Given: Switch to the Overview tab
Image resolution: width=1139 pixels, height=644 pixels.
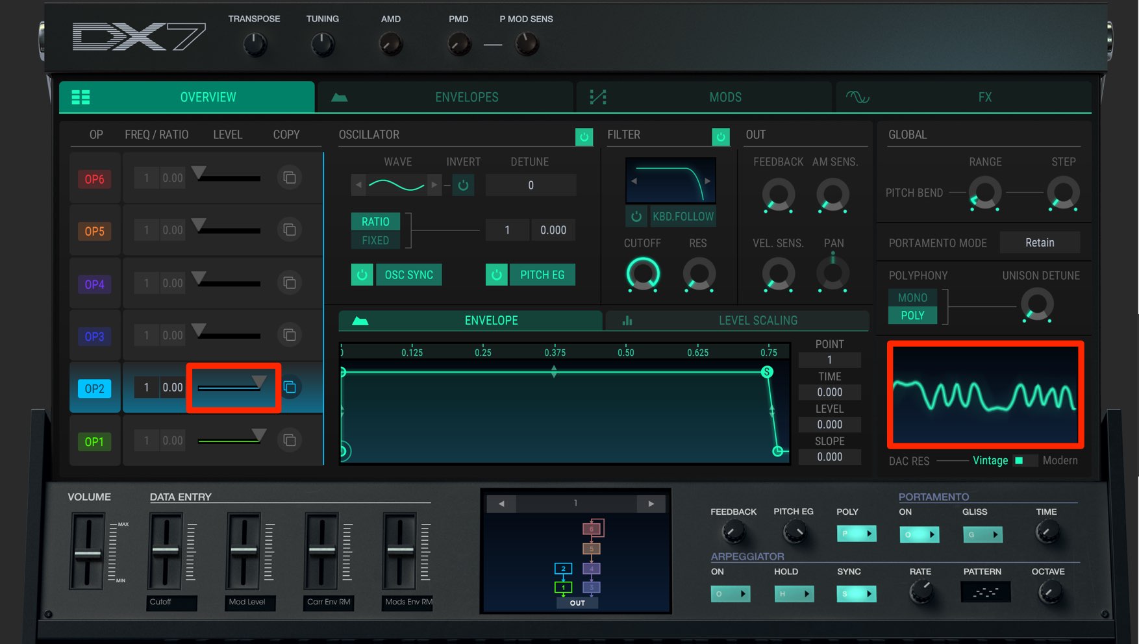Looking at the screenshot, I should pos(187,97).
